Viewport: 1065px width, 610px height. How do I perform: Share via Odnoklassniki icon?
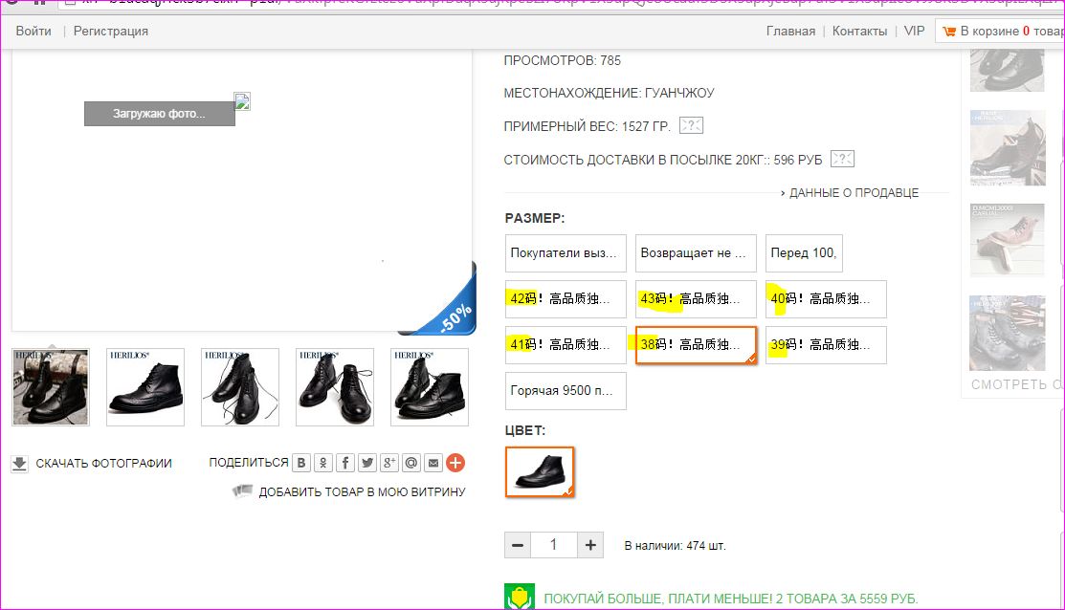click(x=323, y=463)
